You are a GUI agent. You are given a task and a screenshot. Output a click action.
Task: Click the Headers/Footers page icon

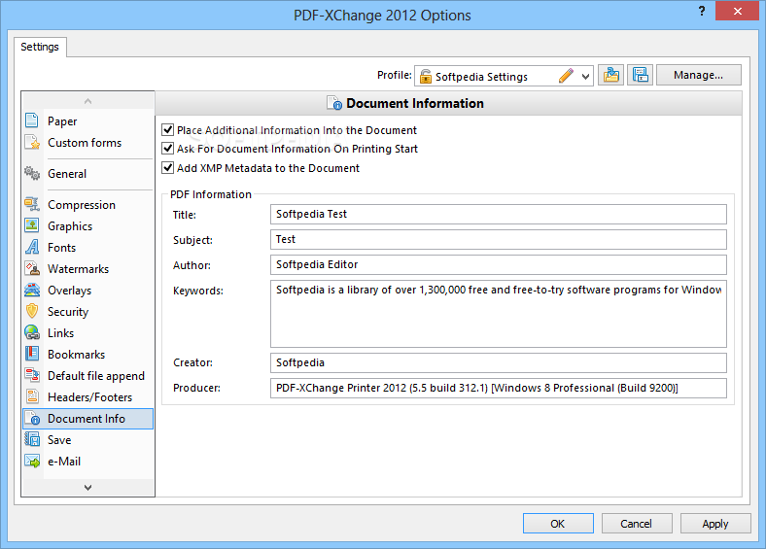coord(32,396)
